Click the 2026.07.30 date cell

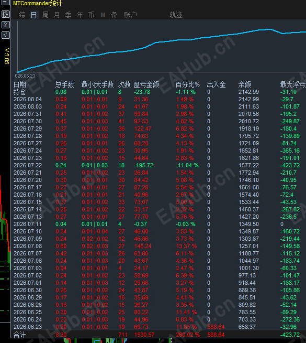coord(28,121)
